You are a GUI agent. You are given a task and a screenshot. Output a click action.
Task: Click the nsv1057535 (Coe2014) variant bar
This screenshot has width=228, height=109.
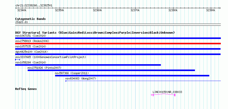(118, 49)
